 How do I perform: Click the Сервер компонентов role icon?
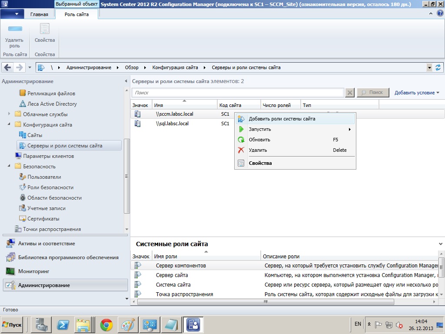coord(138,265)
